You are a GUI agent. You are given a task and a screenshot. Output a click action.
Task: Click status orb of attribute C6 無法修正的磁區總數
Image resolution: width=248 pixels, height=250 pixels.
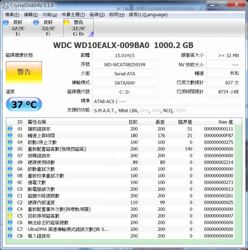[10, 222]
